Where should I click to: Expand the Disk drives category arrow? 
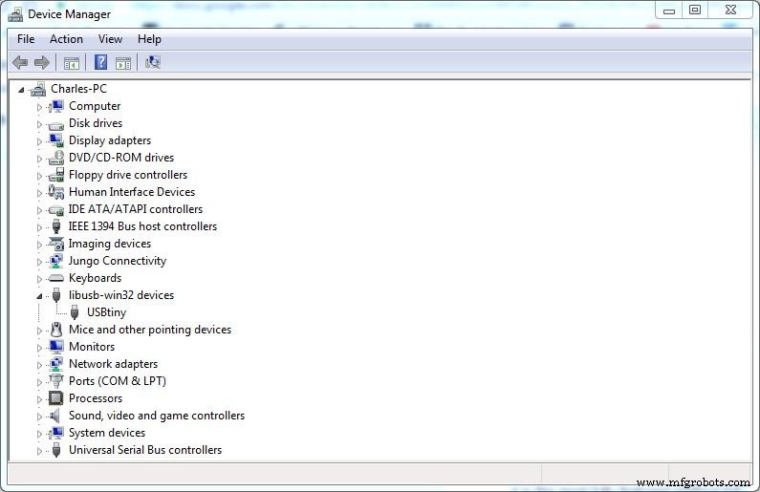pyautogui.click(x=40, y=124)
